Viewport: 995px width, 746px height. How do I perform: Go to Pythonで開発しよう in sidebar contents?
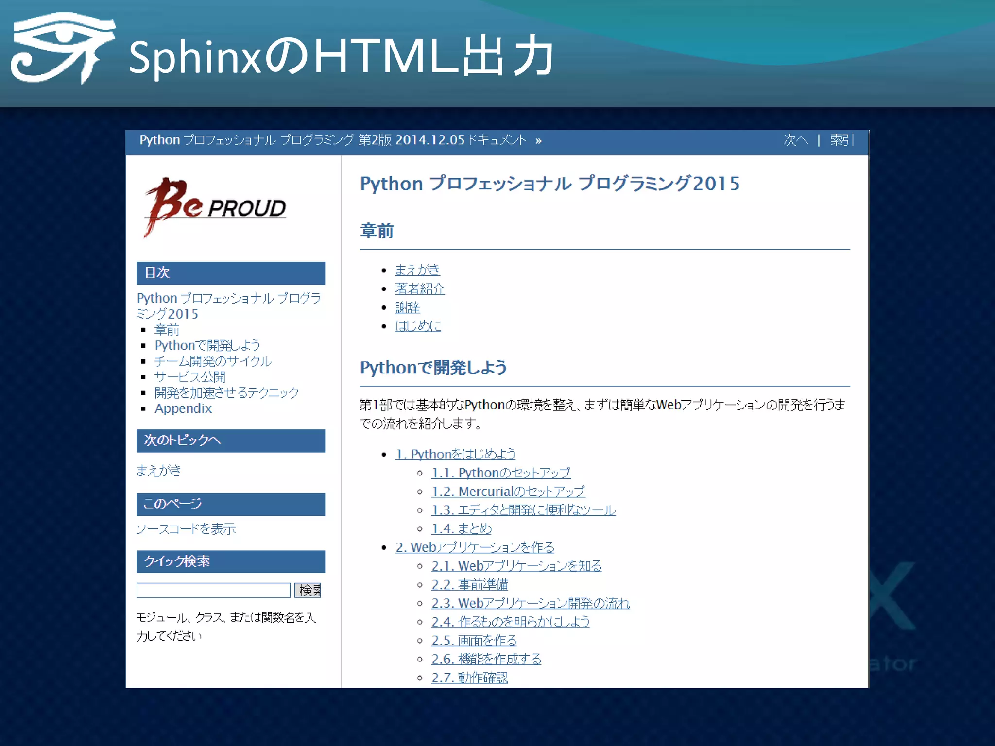(x=207, y=345)
